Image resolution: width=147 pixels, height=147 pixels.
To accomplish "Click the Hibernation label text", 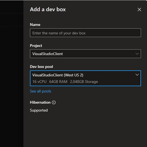I will [40, 102].
